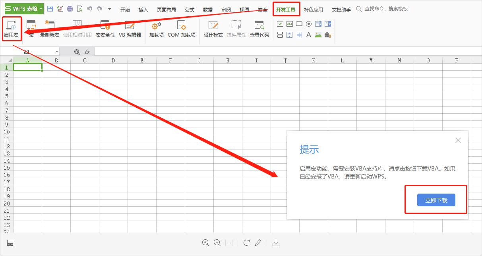Open Macro Security (宏安全性) settings
The image size is (482, 256).
click(x=105, y=25)
